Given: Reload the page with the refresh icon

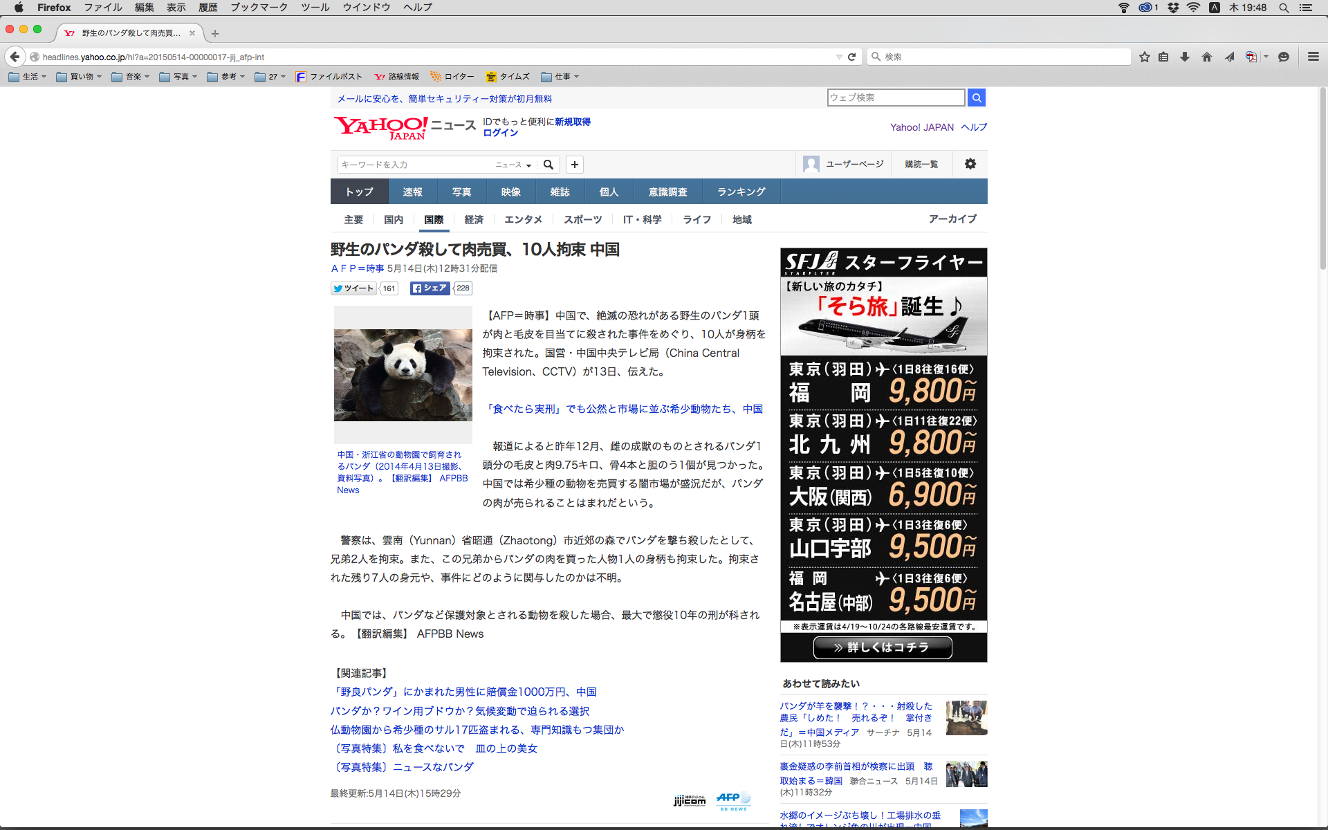Looking at the screenshot, I should pyautogui.click(x=852, y=57).
